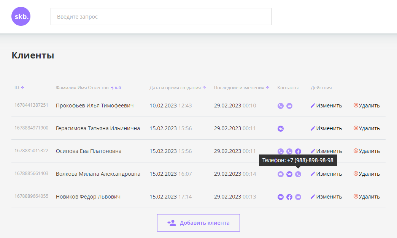Open the VK icon in Волкова's contact row
This screenshot has width=397, height=238.
289,174
